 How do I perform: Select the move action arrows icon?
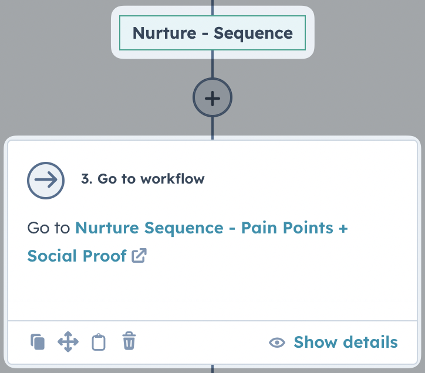point(68,341)
